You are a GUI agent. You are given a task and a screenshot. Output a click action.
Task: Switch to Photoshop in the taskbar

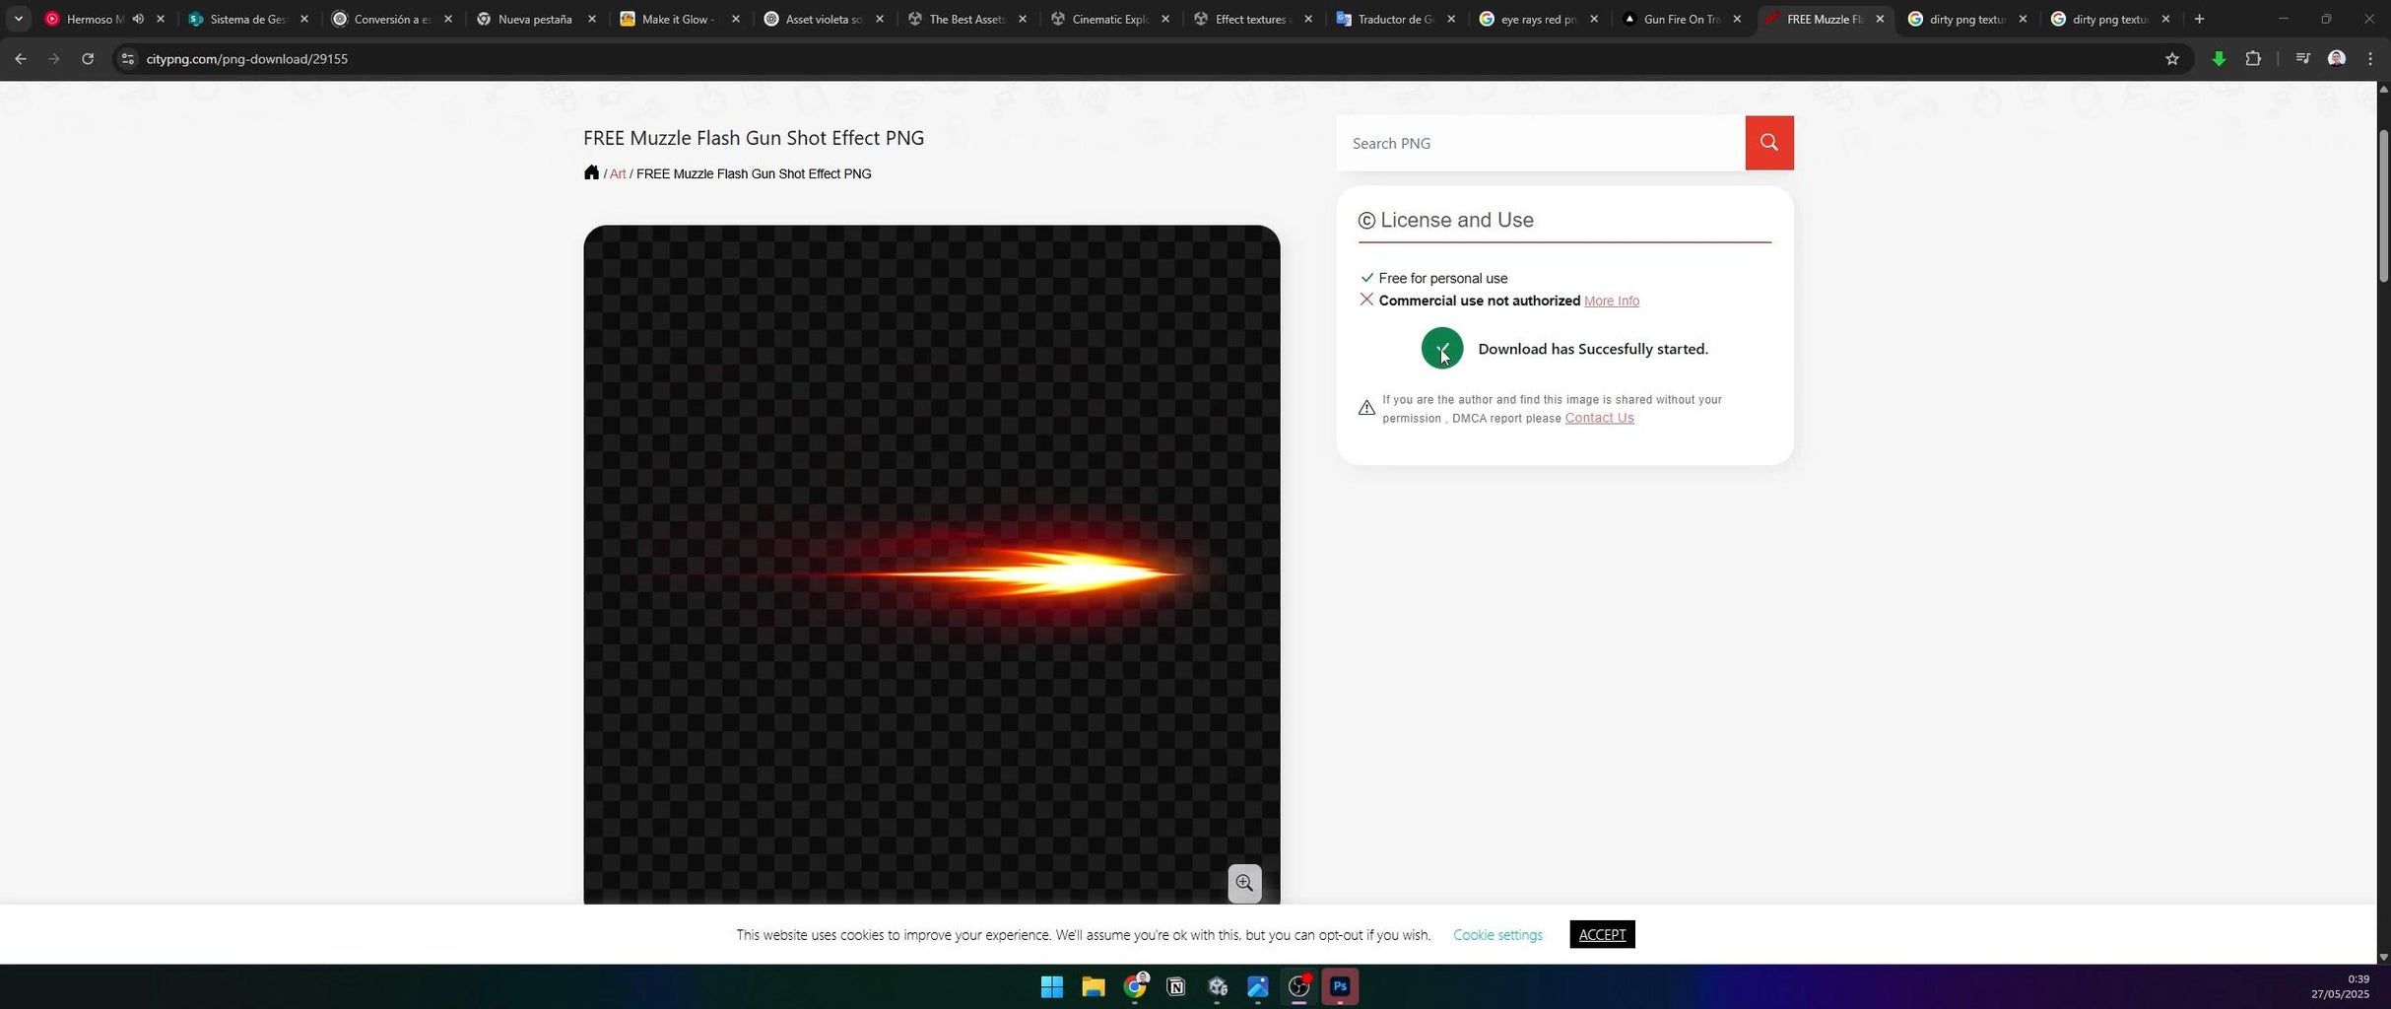pos(1341,986)
